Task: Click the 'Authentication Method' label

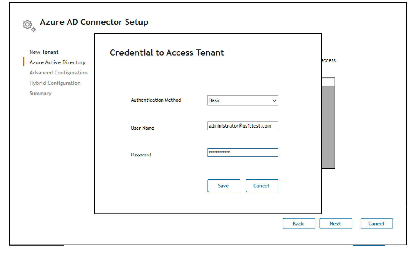Action: tap(156, 100)
